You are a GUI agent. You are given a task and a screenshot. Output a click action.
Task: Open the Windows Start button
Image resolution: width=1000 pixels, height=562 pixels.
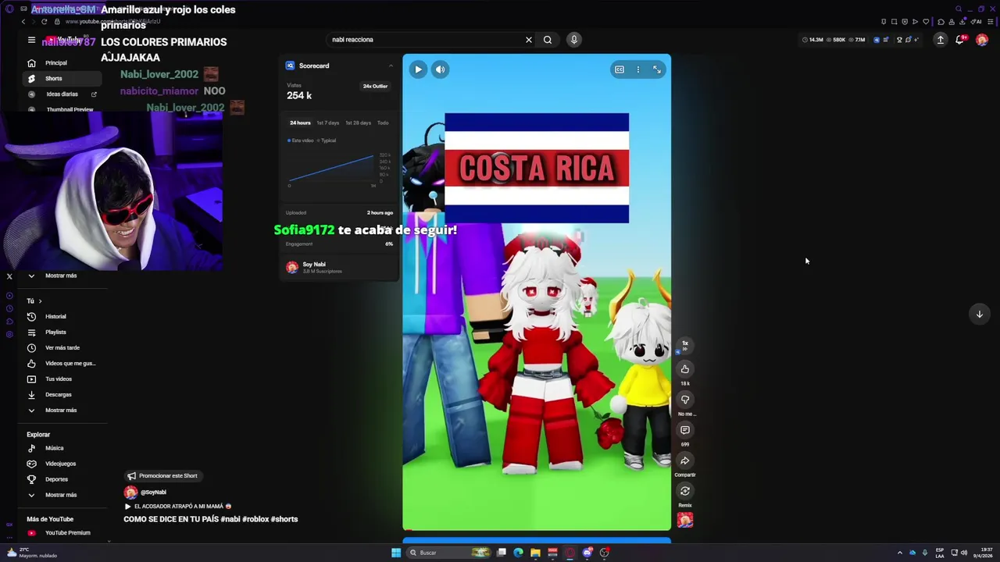tap(396, 553)
